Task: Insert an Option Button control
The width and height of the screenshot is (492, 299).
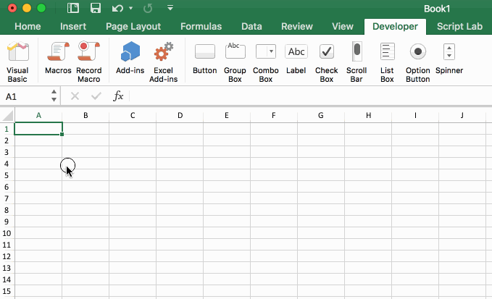Action: 417,62
